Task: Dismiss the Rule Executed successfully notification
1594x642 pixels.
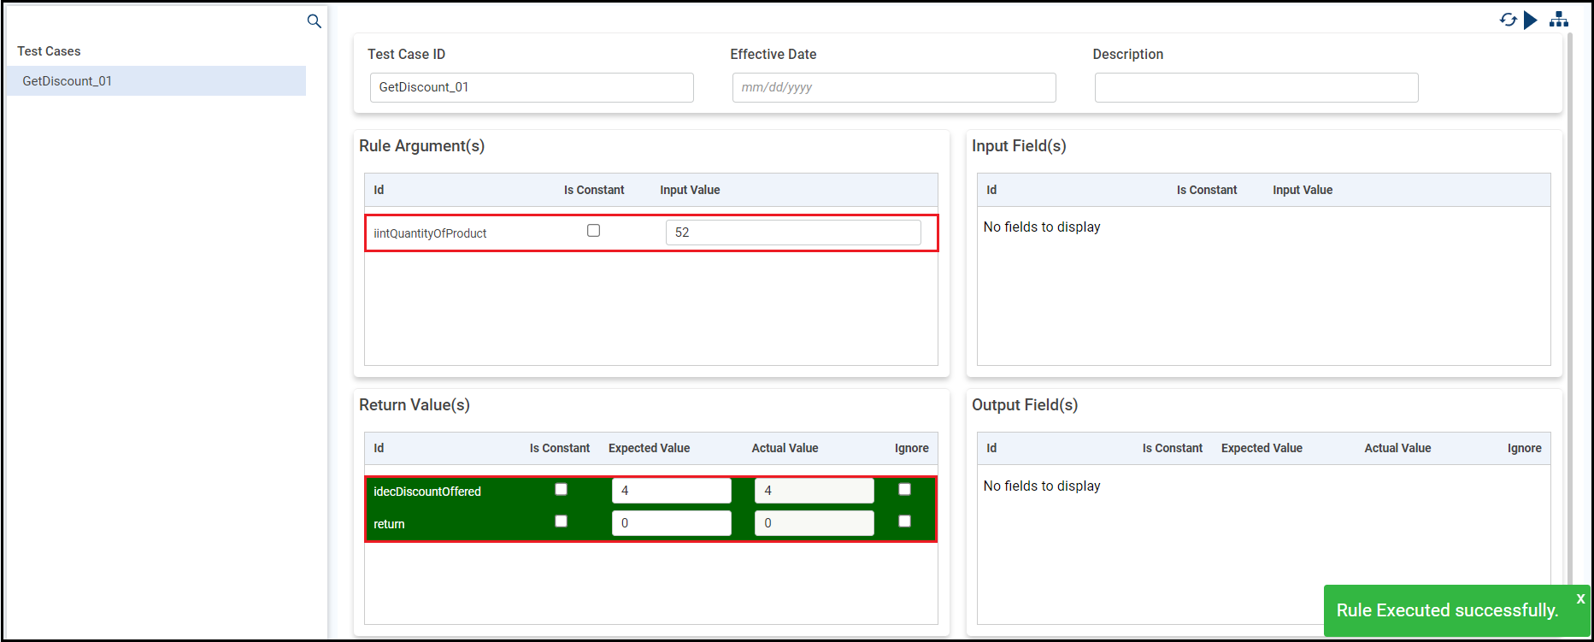Action: coord(1580,598)
